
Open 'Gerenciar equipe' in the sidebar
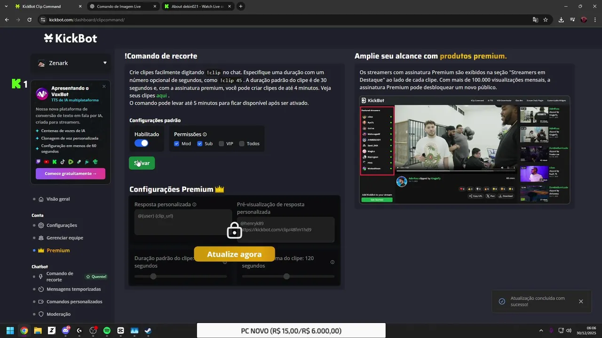(65, 238)
